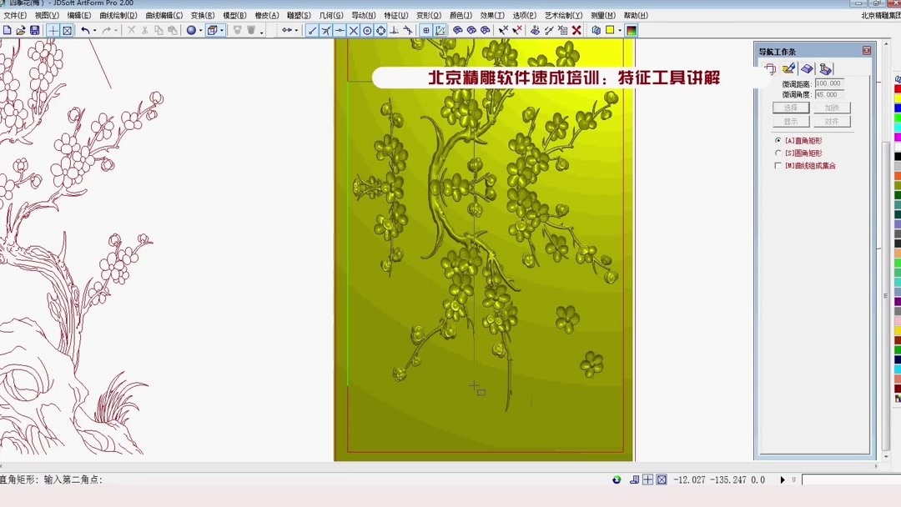This screenshot has width=901, height=507.
Task: Open the color swatch dropdown next to yellow square
Action: pos(619,31)
